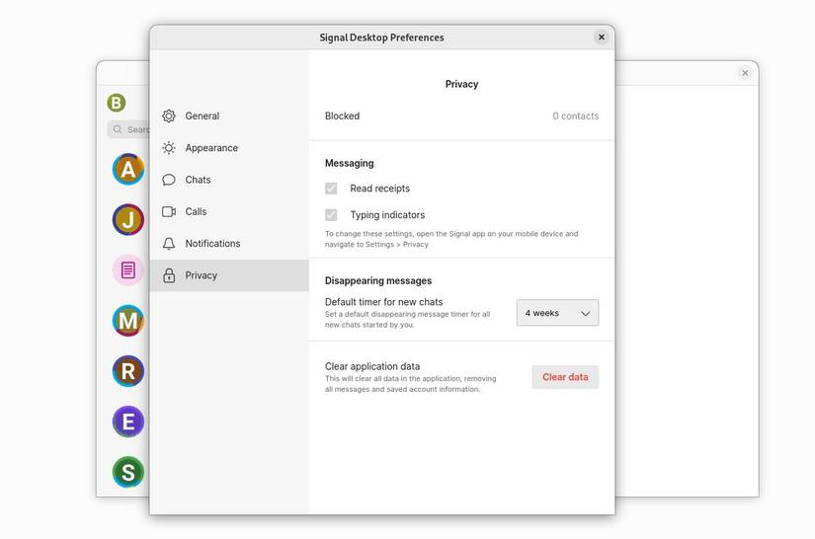
Task: Open chat with contact avatar S
Action: [127, 472]
